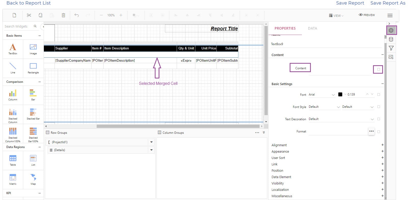Open the ProjectId1 row group dropdown arrow

tap(151, 142)
